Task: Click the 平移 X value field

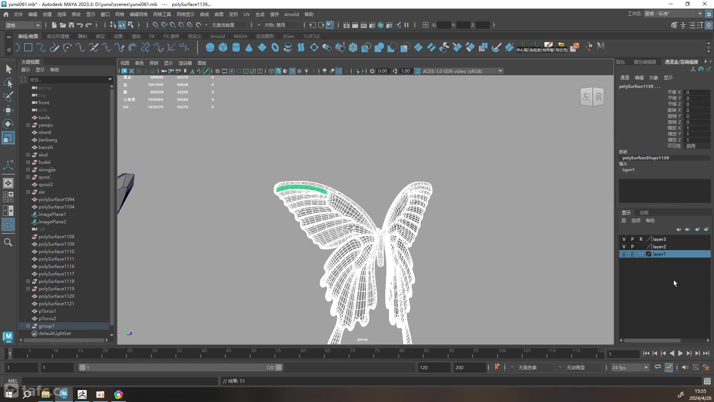Action: coord(698,92)
